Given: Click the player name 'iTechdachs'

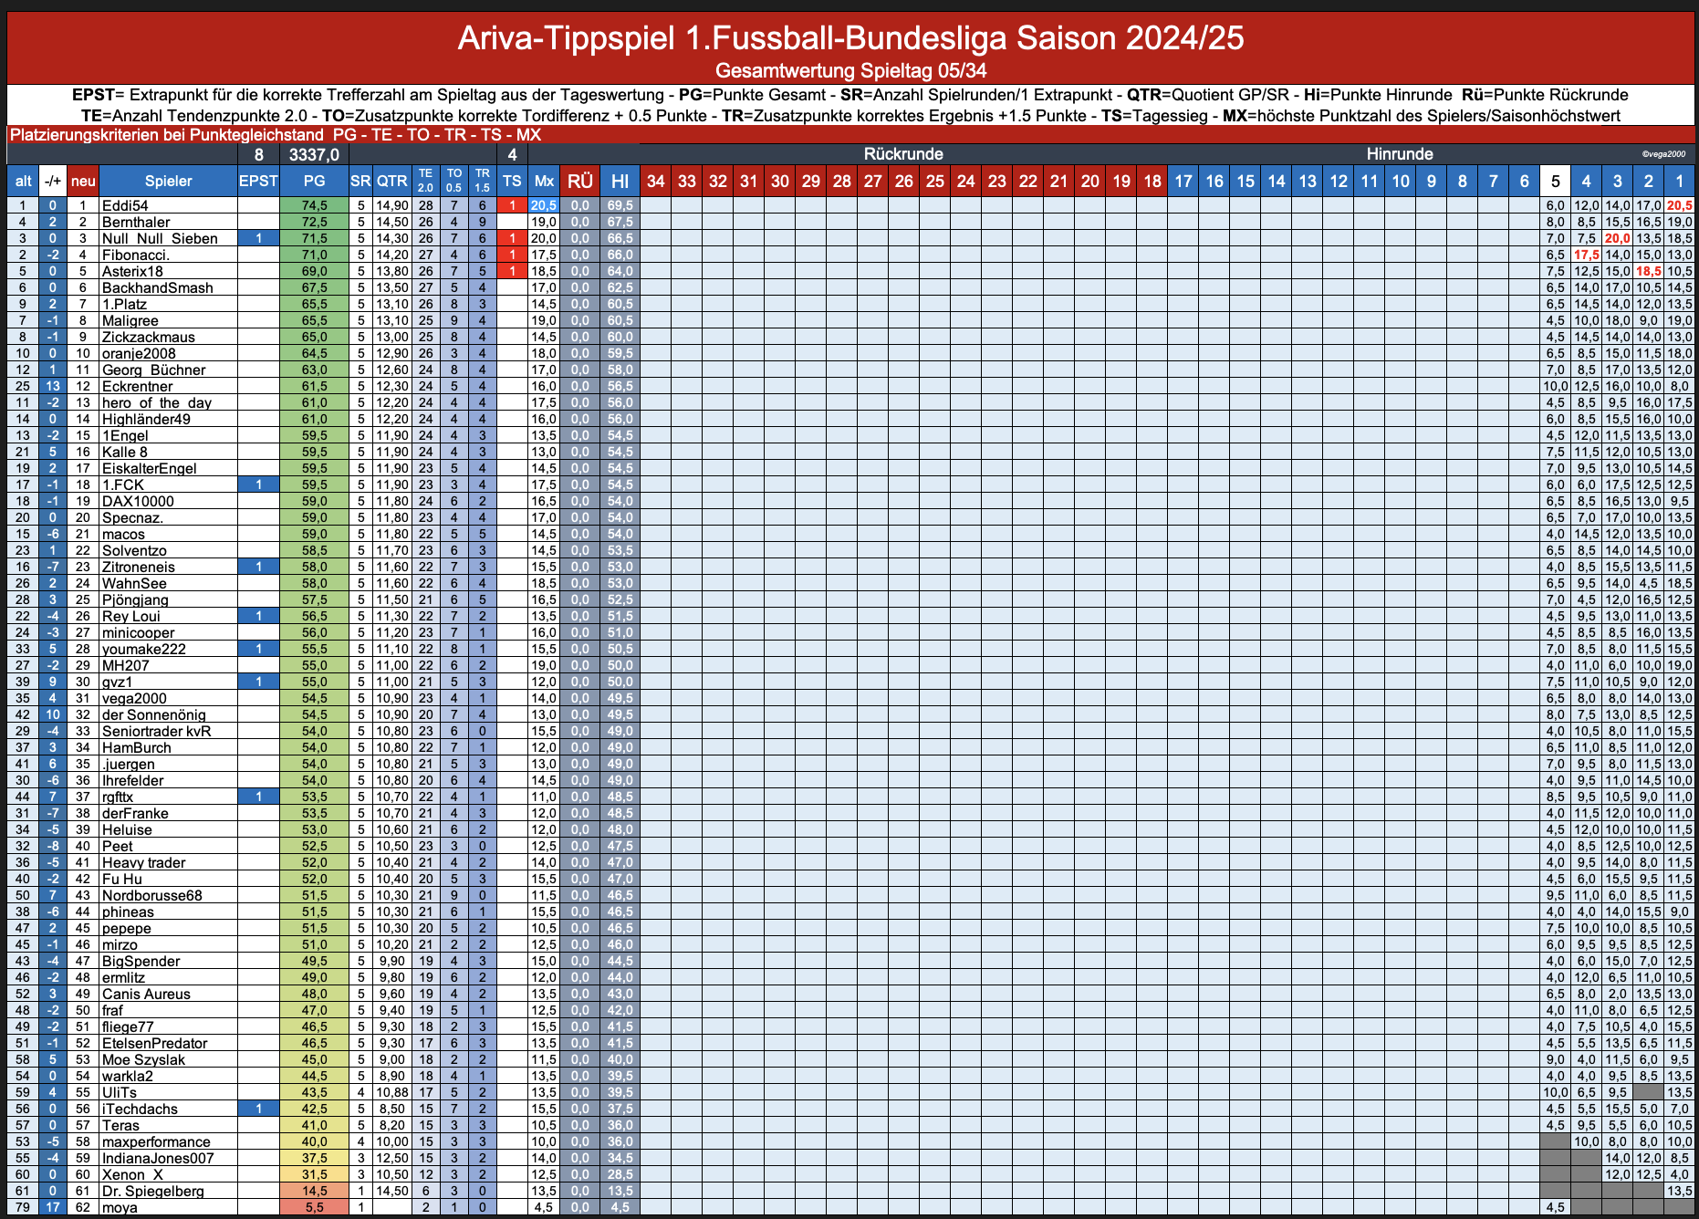Looking at the screenshot, I should (x=140, y=1109).
